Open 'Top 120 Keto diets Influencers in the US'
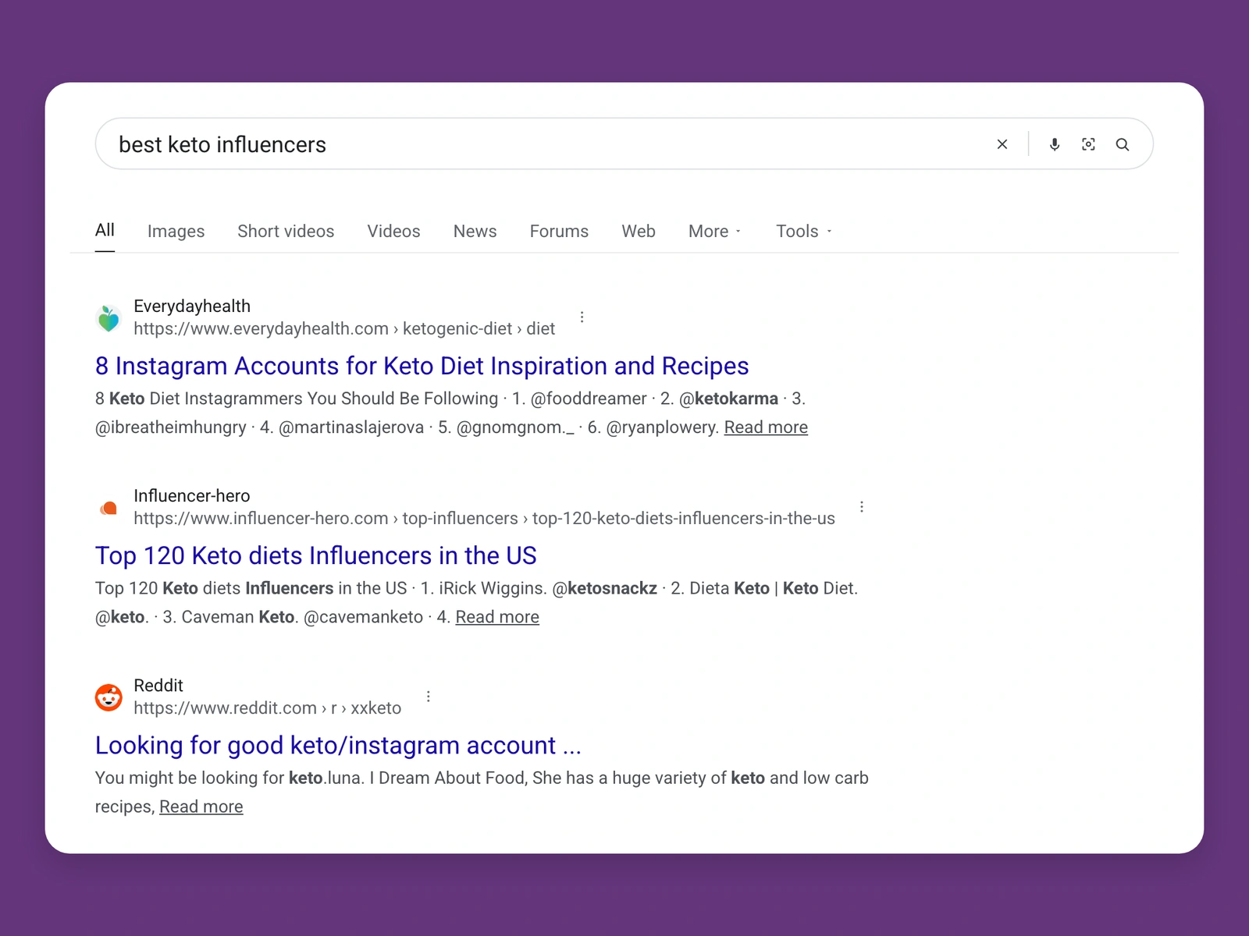This screenshot has width=1249, height=936. tap(315, 555)
